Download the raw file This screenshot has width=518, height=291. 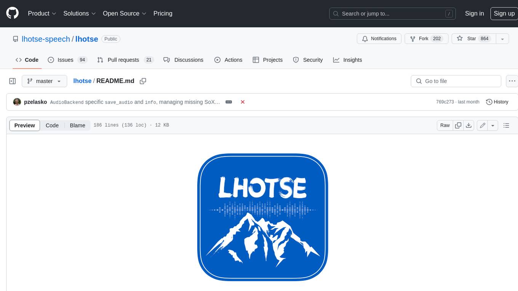click(x=469, y=125)
